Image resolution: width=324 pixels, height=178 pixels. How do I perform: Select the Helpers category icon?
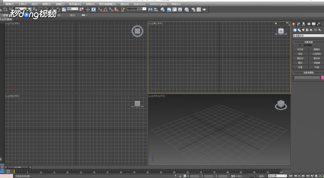point(311,30)
